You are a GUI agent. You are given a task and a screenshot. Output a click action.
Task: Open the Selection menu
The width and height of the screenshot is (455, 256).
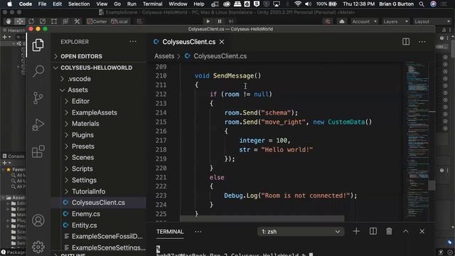tap(79, 4)
